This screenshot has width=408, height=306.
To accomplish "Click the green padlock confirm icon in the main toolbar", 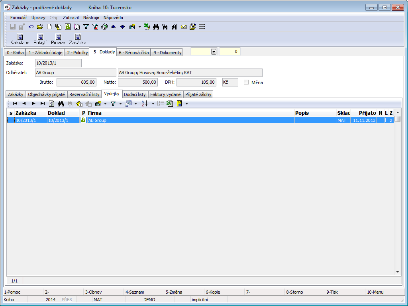I will pos(68,27).
